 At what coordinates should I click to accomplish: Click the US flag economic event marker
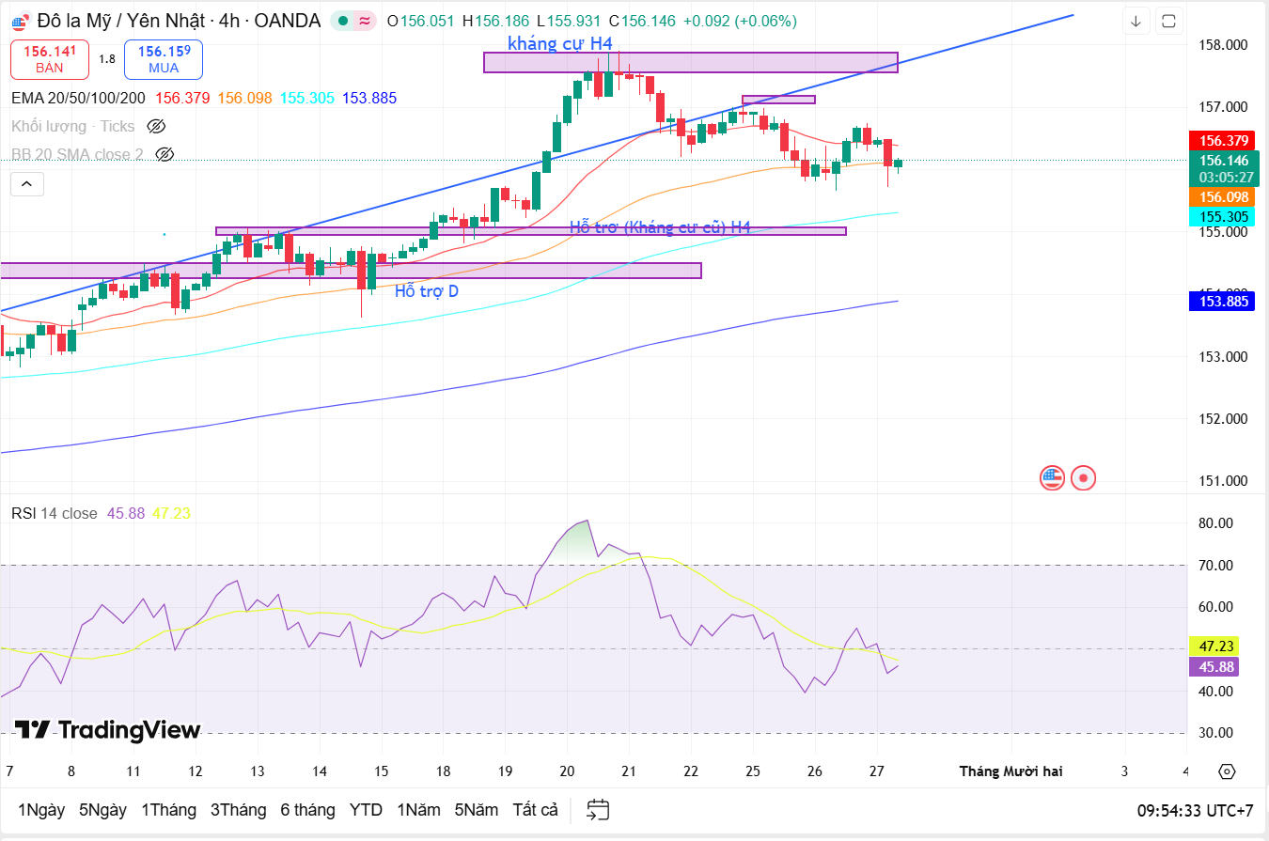click(1052, 478)
